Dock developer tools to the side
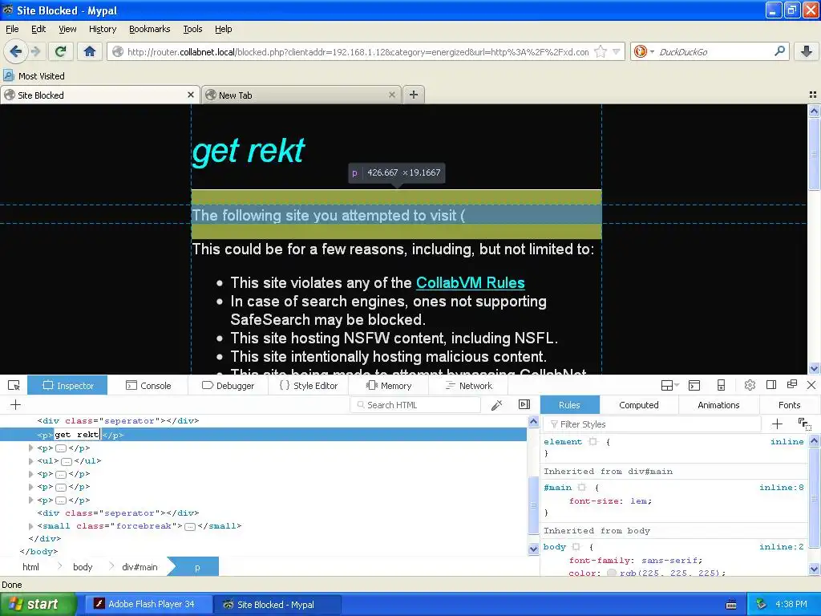 [x=771, y=385]
